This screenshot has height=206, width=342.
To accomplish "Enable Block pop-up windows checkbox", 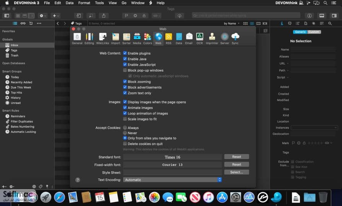I will pos(125,70).
